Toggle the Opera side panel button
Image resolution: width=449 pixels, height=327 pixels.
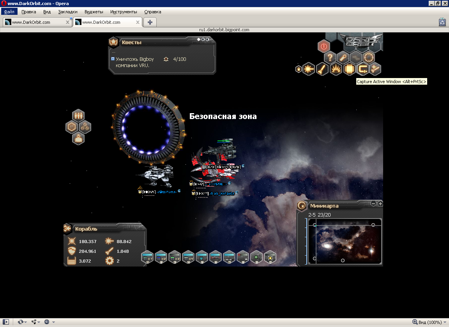(6, 322)
